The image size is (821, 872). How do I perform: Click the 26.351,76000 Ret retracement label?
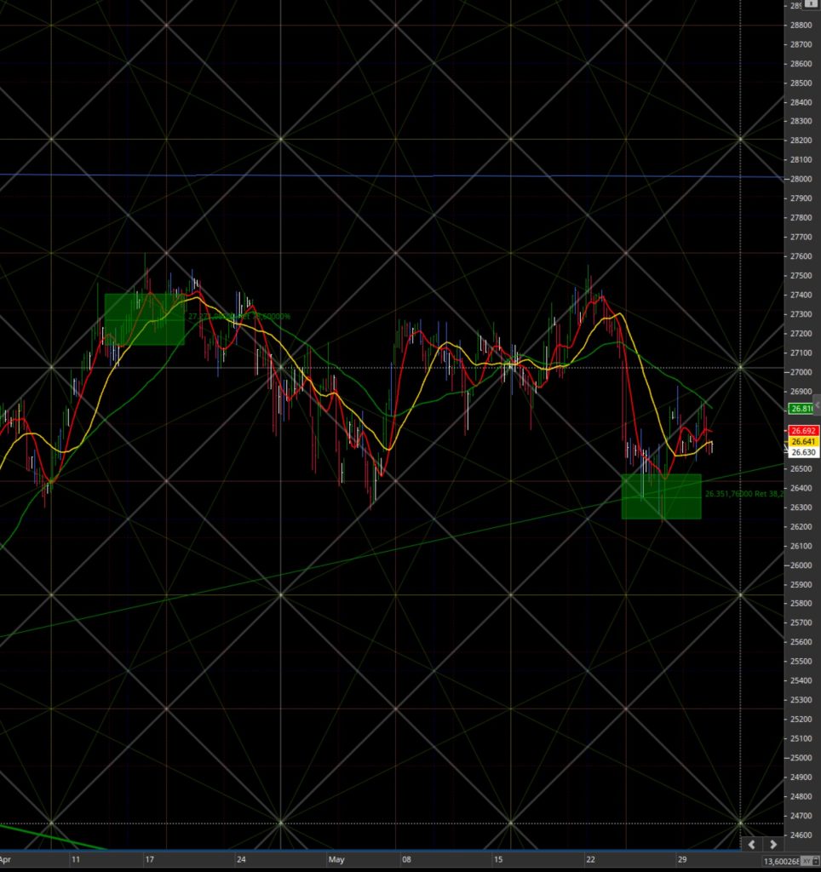[743, 494]
